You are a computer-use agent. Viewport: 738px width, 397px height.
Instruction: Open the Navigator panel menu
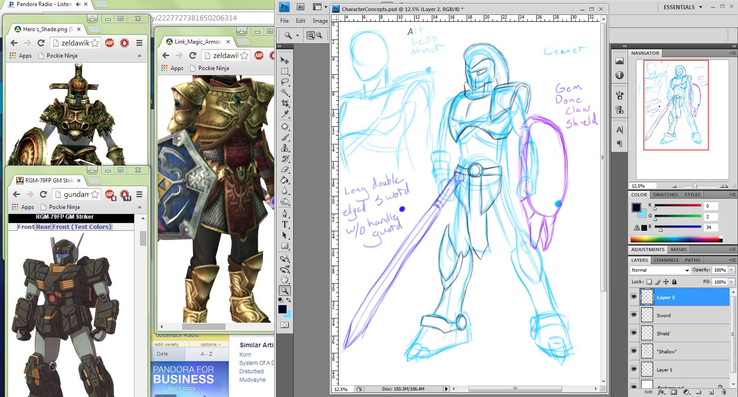[x=732, y=53]
